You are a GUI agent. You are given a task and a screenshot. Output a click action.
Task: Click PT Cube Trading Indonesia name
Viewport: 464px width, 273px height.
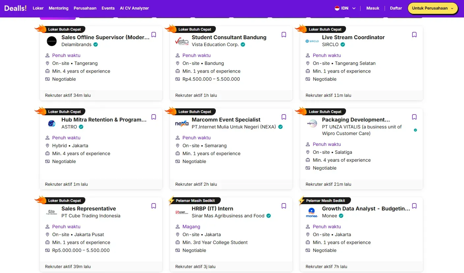(91, 216)
